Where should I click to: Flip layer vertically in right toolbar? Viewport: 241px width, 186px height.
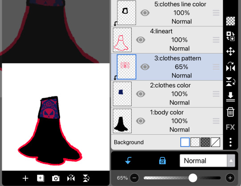point(230,82)
